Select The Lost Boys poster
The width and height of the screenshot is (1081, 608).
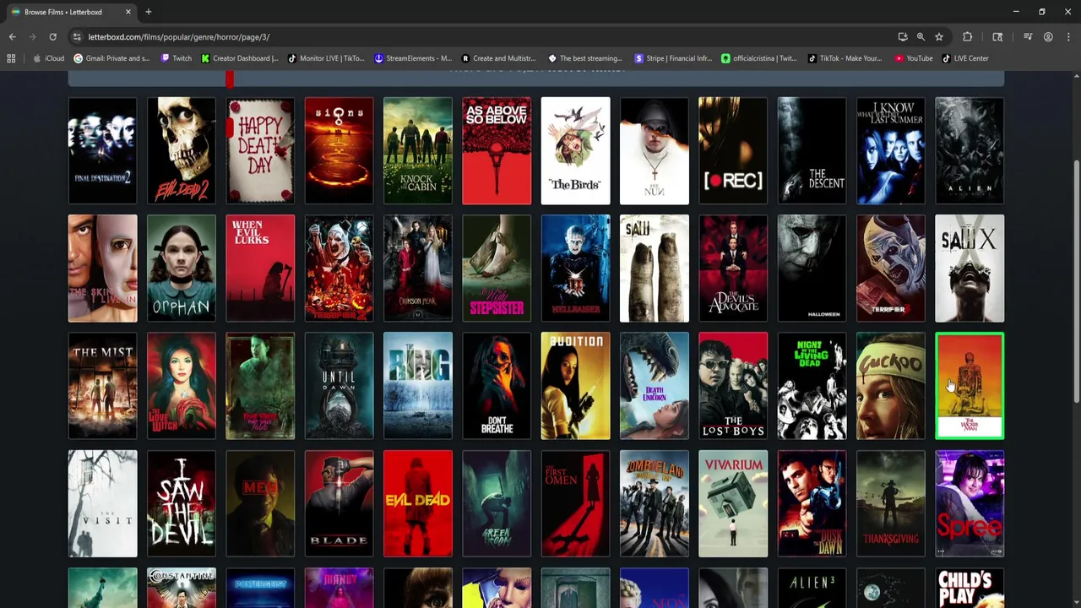[733, 386]
